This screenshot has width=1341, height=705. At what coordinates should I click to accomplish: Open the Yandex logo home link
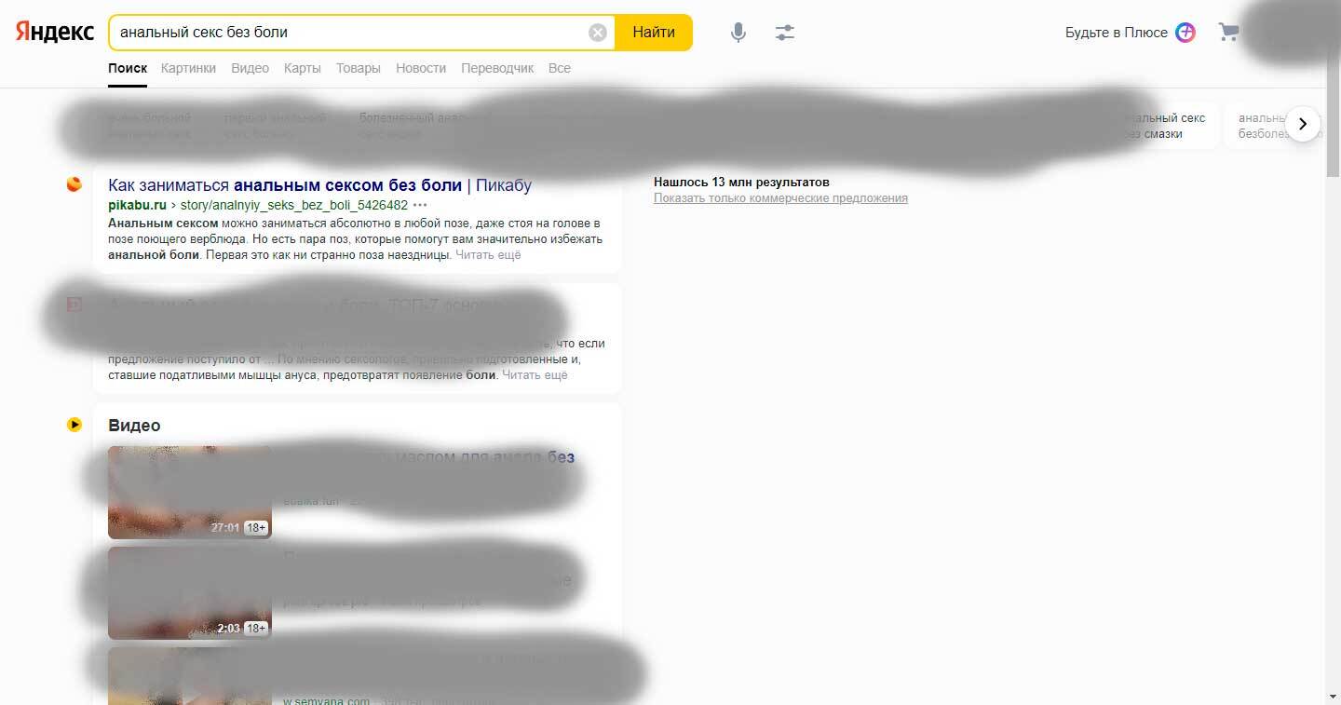[55, 32]
